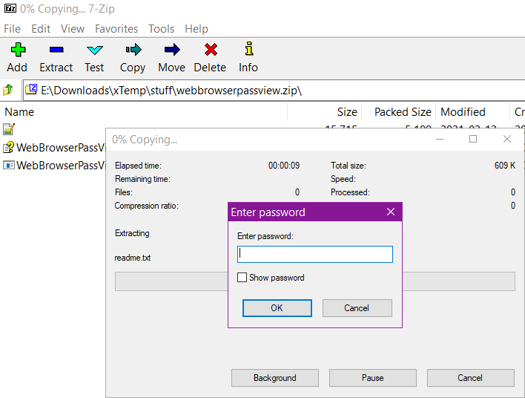Pause the copying operation
This screenshot has width=525, height=398.
pos(373,378)
